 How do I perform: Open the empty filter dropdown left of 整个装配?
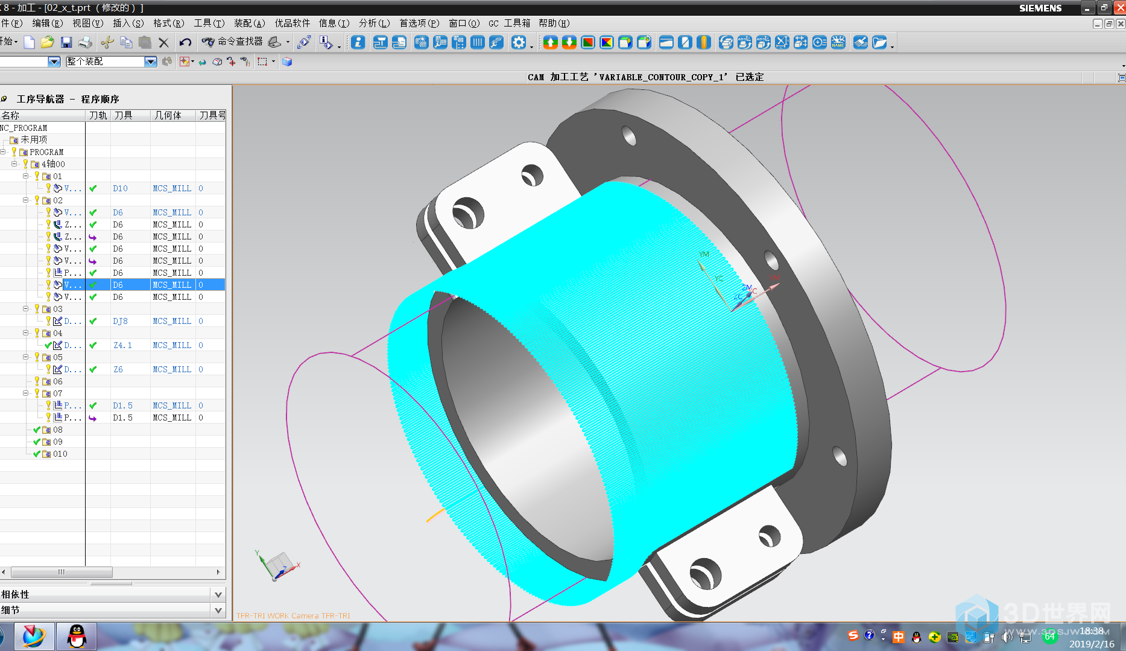(x=54, y=62)
